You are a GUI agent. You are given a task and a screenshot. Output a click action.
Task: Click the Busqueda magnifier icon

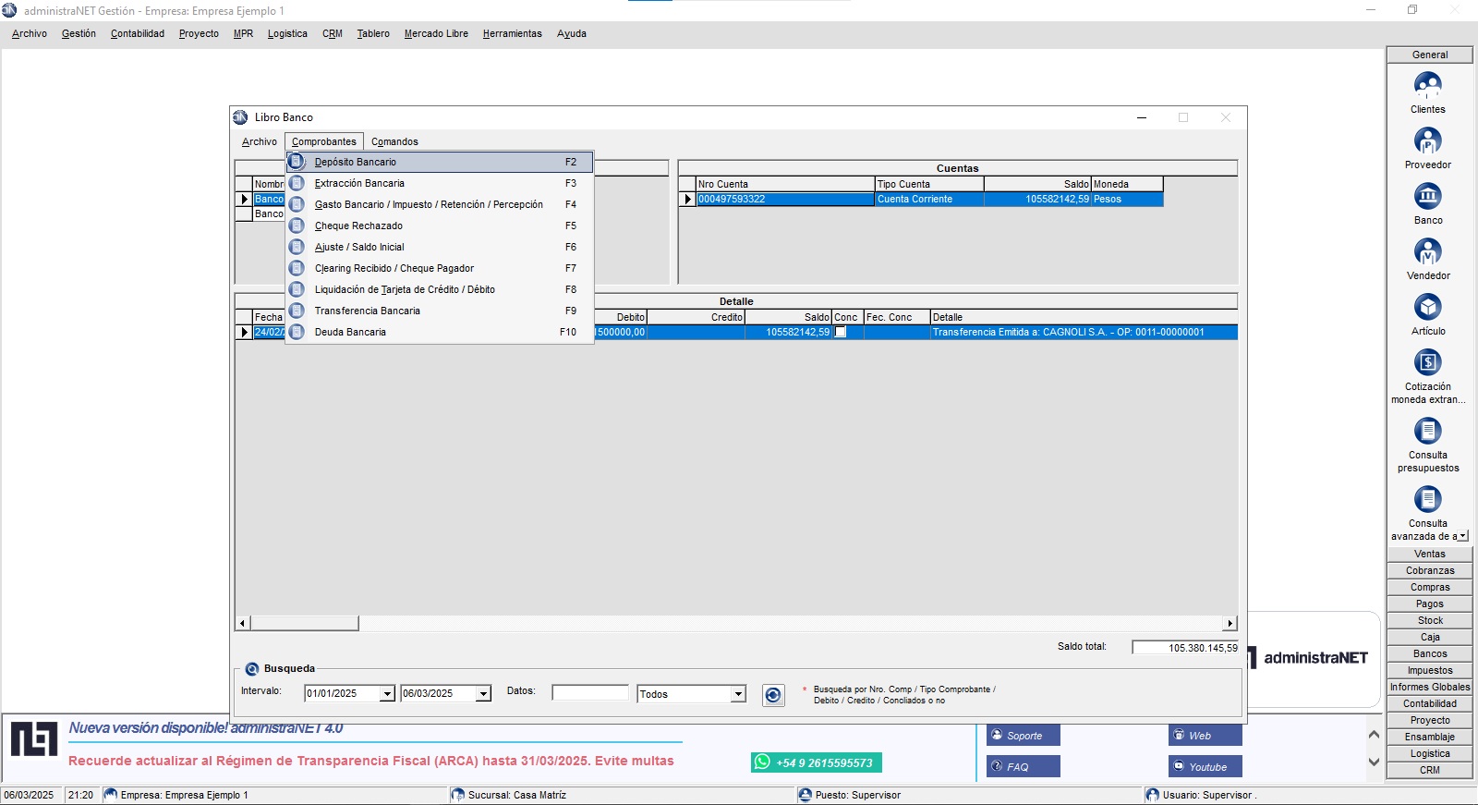pyautogui.click(x=251, y=669)
